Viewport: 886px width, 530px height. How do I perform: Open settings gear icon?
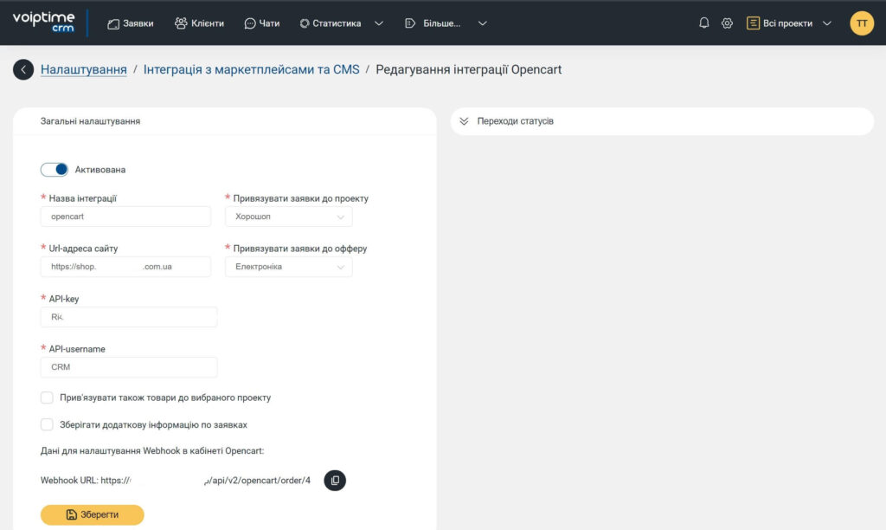(x=727, y=23)
